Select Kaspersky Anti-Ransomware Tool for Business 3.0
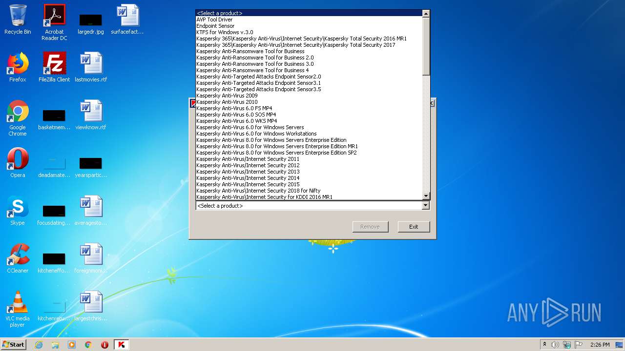This screenshot has width=625, height=351. click(309, 64)
